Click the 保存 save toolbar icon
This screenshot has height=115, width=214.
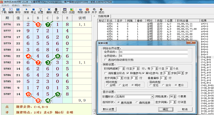click(18, 11)
